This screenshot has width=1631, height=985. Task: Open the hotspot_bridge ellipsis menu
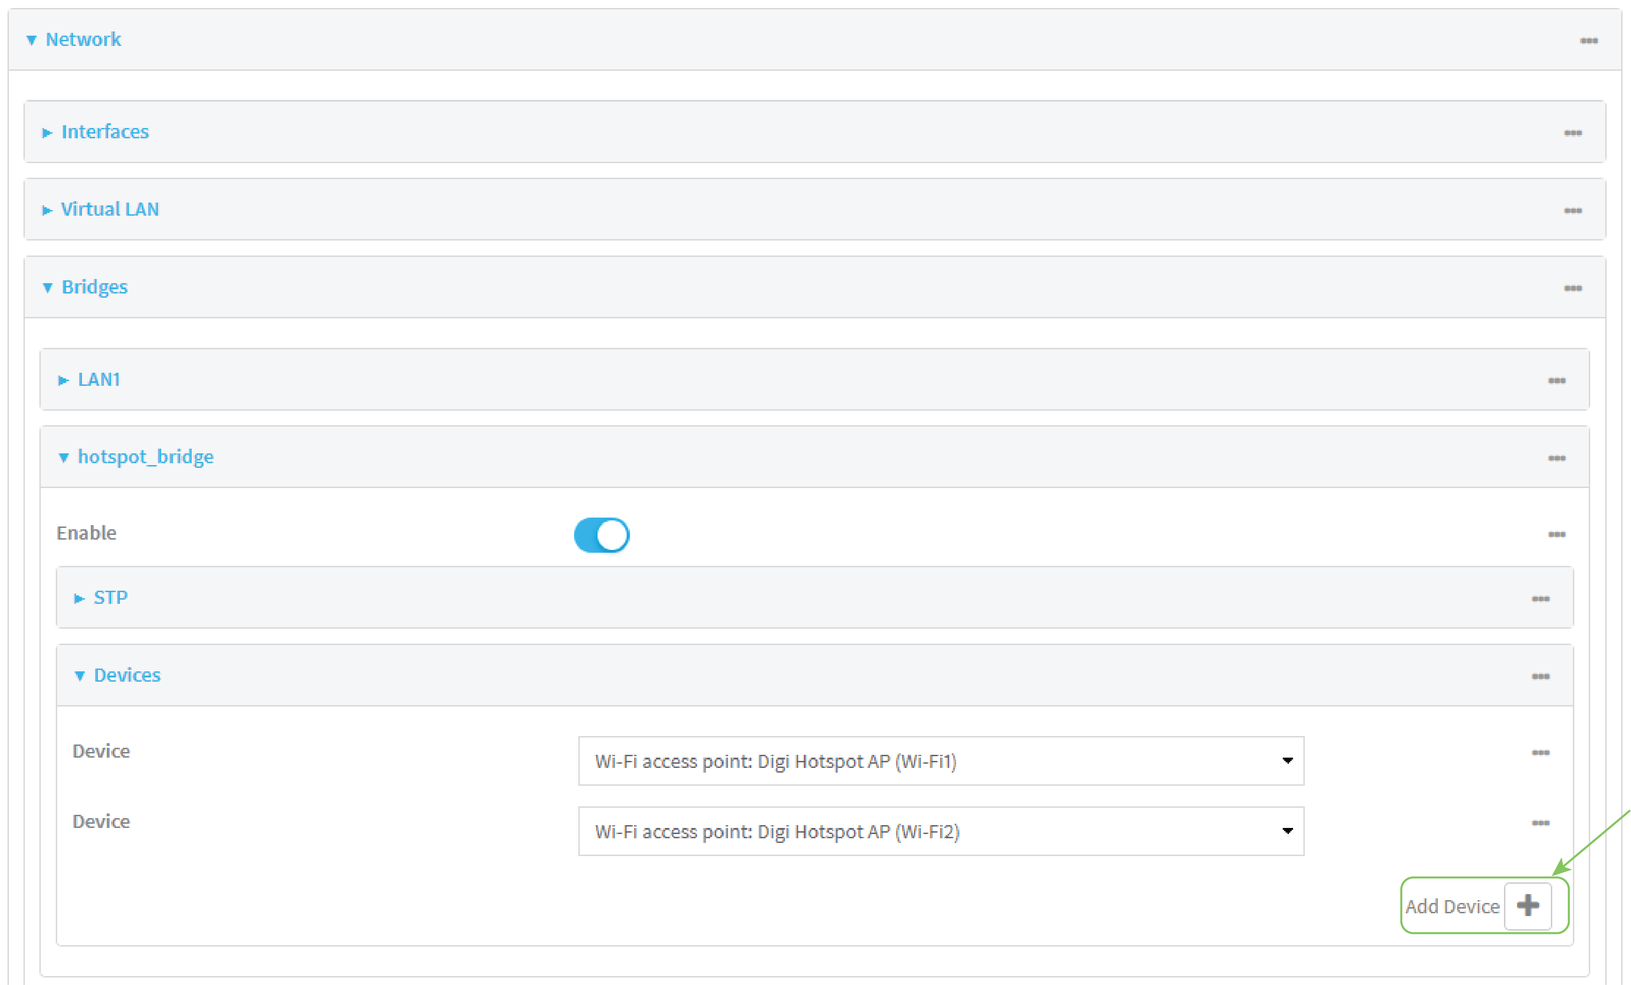[x=1556, y=458]
